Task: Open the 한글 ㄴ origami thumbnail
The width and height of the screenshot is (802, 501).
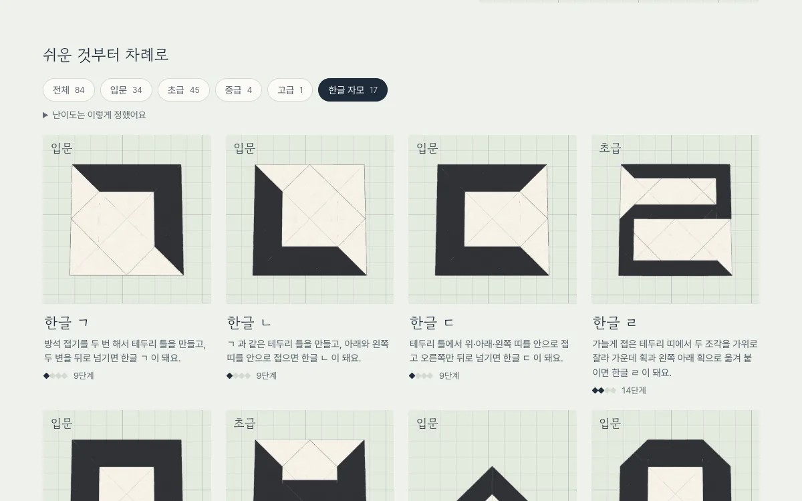Action: point(309,220)
